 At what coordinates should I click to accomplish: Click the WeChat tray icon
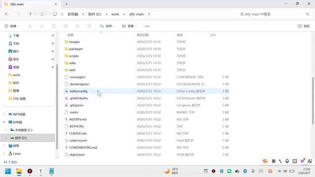[x=229, y=171]
